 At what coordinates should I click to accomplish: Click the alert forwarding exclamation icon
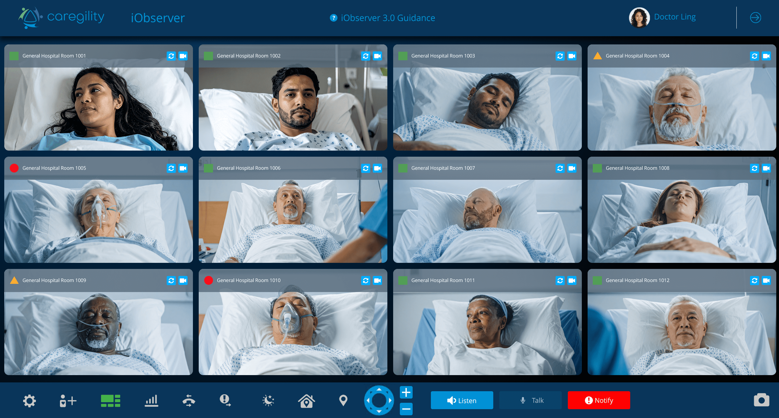point(225,401)
